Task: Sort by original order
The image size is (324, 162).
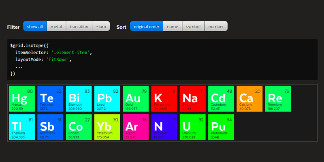Action: [146, 26]
